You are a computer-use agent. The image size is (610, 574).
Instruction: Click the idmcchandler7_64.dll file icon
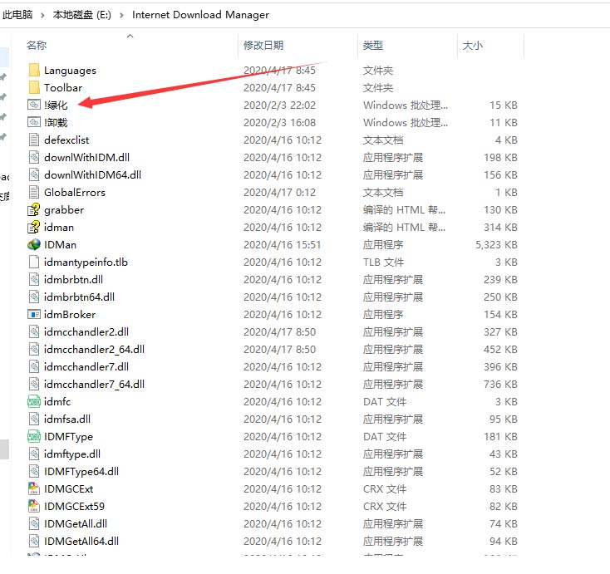click(34, 384)
